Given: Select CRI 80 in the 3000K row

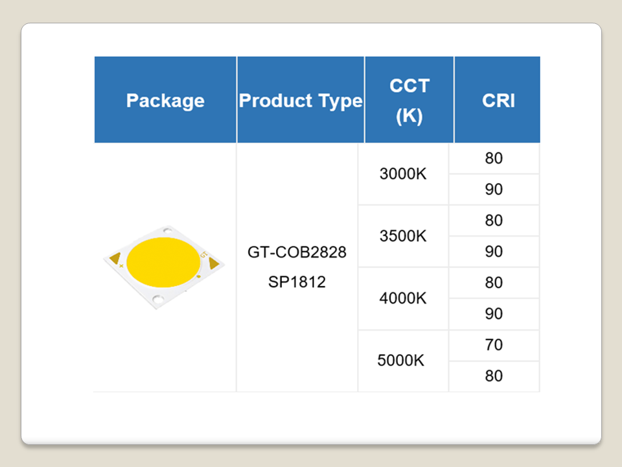Looking at the screenshot, I should [494, 158].
